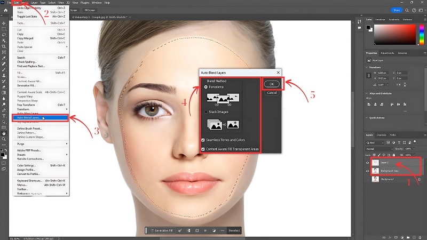Open the rotation angle dropdown
The height and width of the screenshot is (240, 427).
(388, 85)
